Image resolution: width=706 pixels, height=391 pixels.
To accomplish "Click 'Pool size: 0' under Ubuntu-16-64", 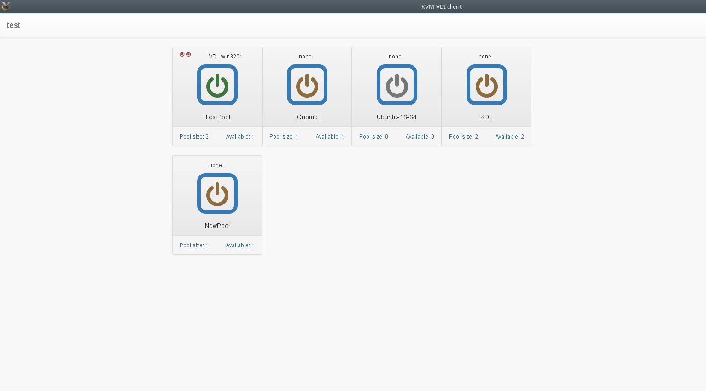I will pos(373,137).
